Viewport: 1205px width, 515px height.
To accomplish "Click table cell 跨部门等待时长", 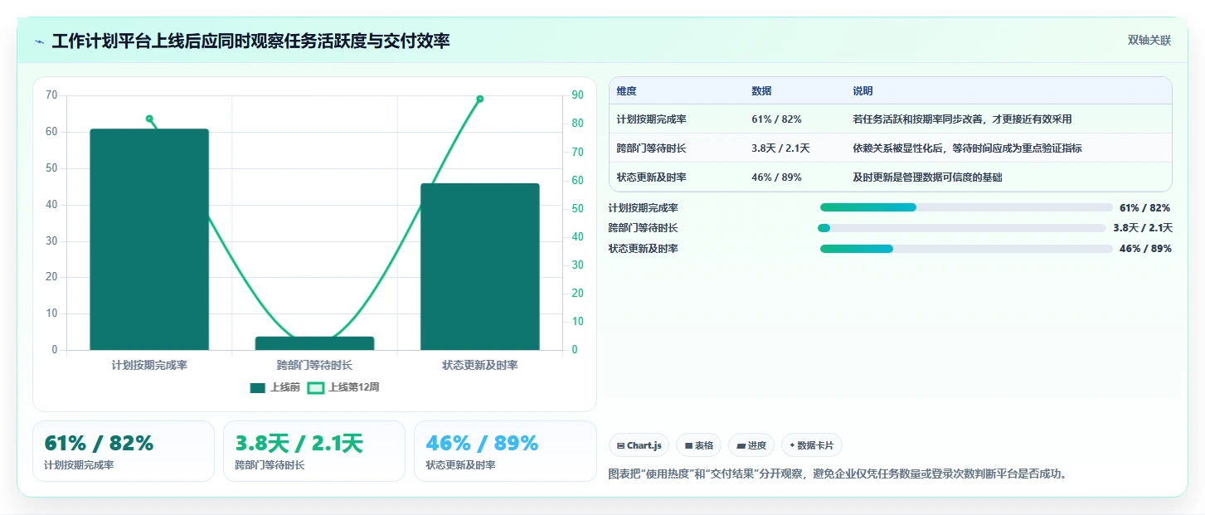I will [x=651, y=148].
